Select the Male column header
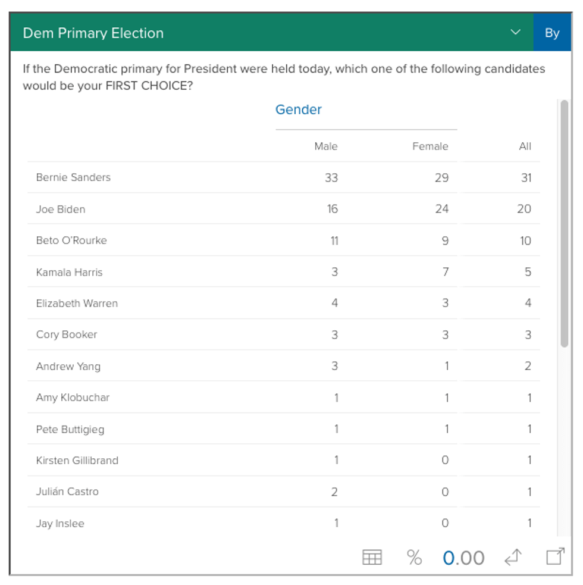 point(325,146)
